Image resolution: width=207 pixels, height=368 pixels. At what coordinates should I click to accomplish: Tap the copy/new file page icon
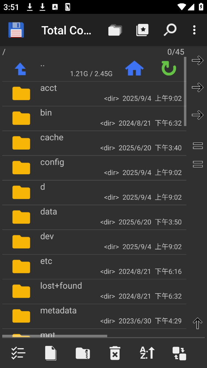pyautogui.click(x=51, y=353)
